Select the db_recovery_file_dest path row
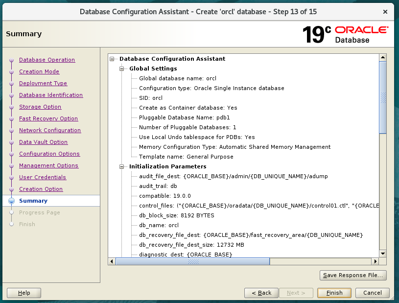Screen dimensions: 399x303 click(251, 235)
